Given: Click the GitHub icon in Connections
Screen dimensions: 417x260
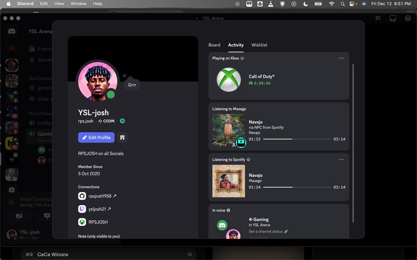Looking at the screenshot, I should coord(82,196).
